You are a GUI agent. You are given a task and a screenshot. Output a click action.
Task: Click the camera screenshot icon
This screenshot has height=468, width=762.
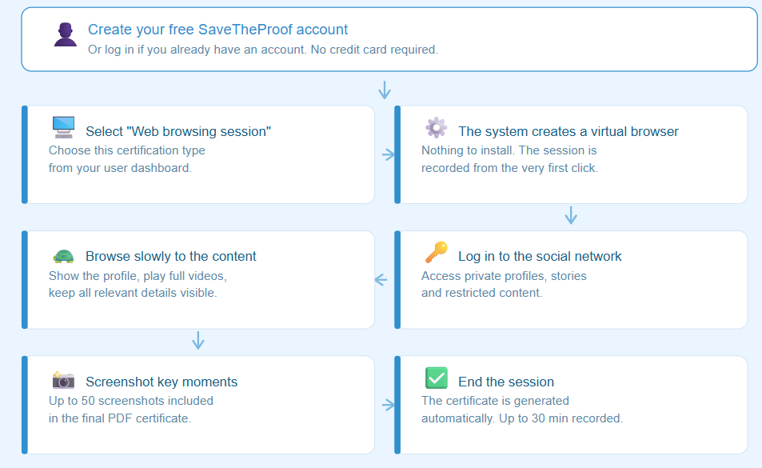click(x=63, y=379)
